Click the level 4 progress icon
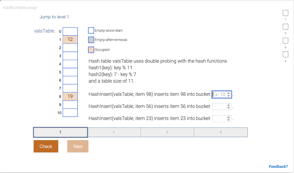 point(285,54)
